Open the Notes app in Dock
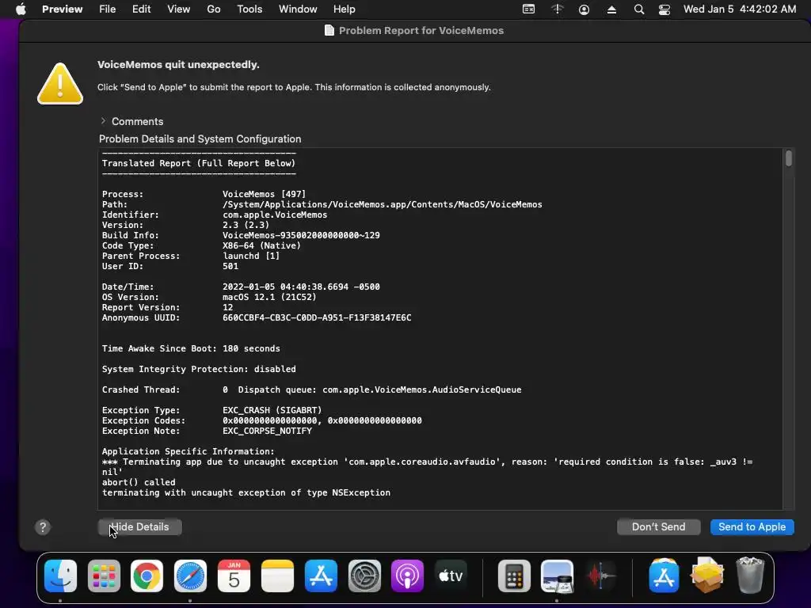811x608 pixels. [277, 576]
